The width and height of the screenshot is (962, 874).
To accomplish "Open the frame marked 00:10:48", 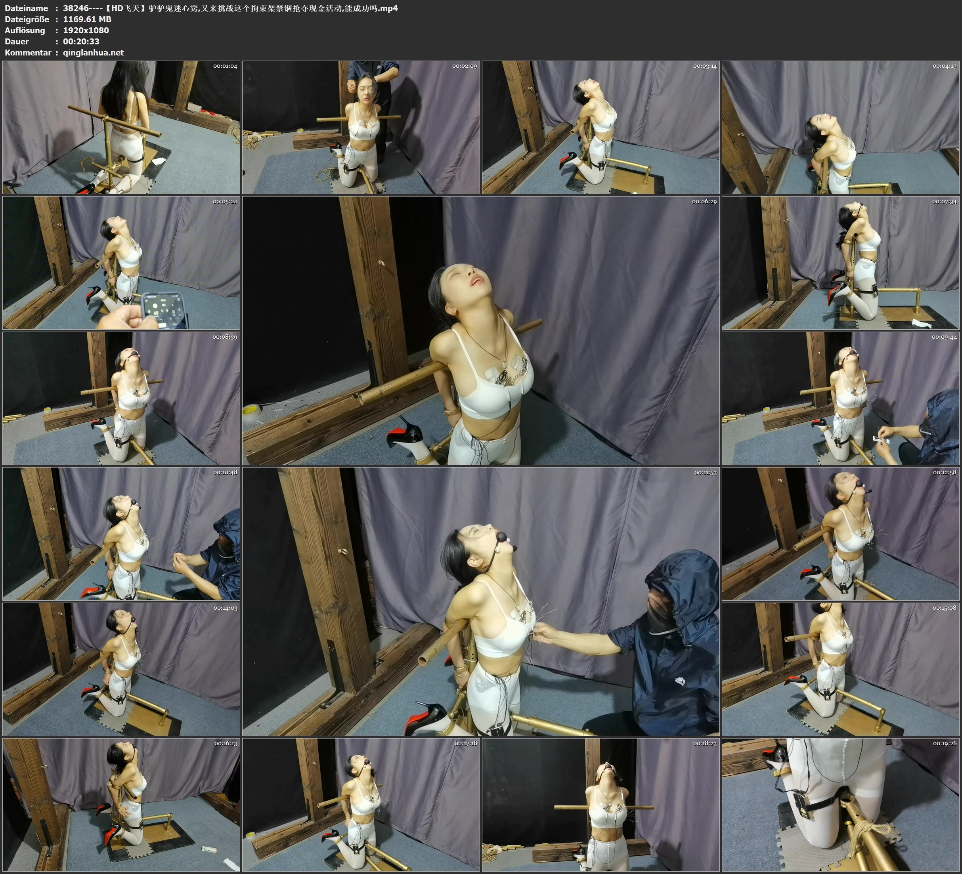I will [121, 534].
